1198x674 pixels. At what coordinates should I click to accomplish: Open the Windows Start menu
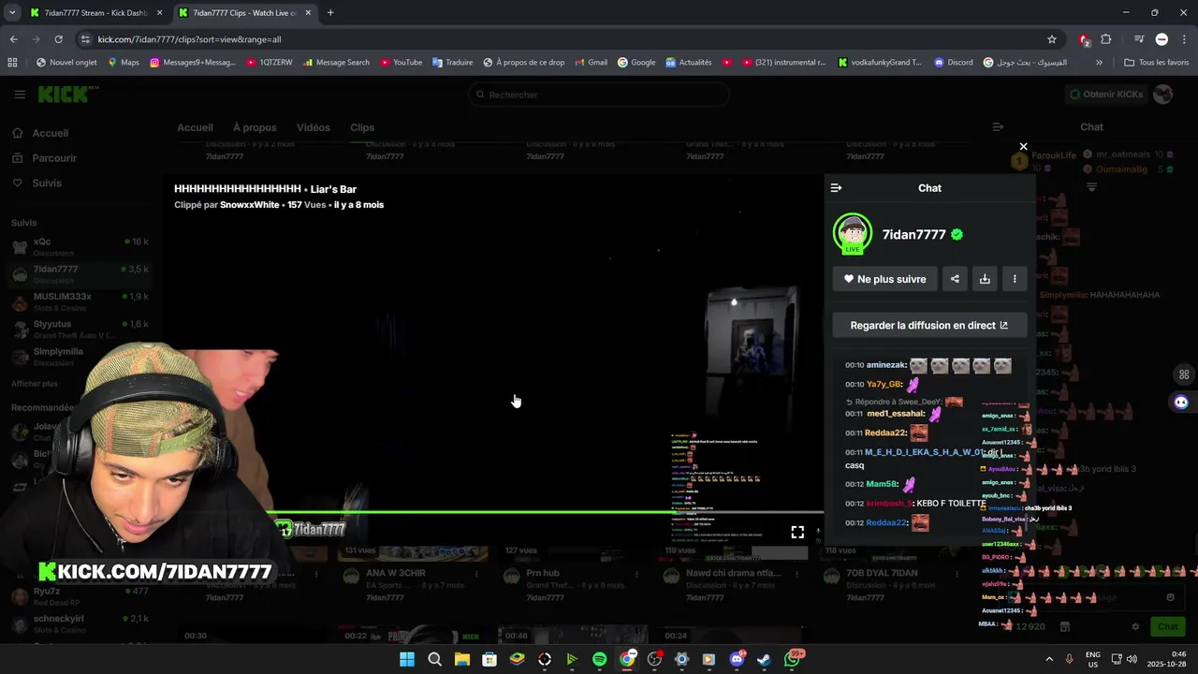pyautogui.click(x=407, y=659)
